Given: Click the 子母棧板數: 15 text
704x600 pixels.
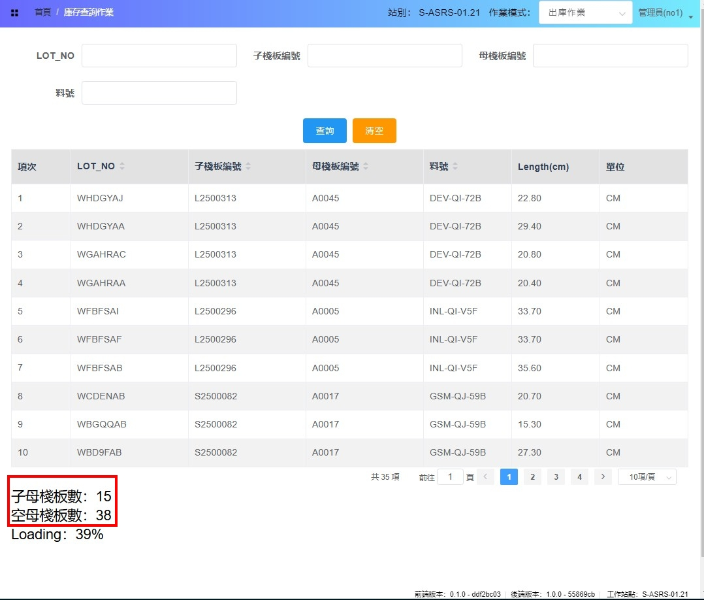Looking at the screenshot, I should pyautogui.click(x=61, y=496).
